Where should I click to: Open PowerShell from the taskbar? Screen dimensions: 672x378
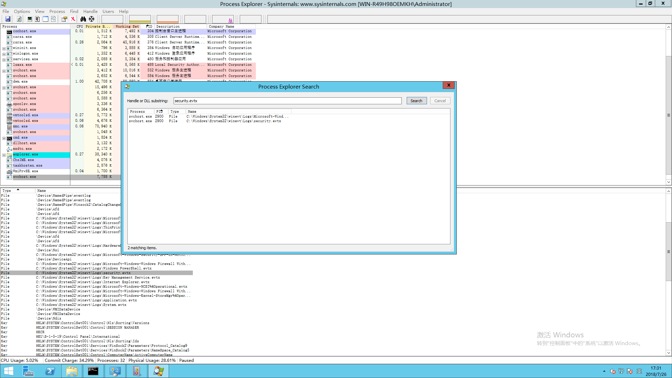pyautogui.click(x=50, y=371)
